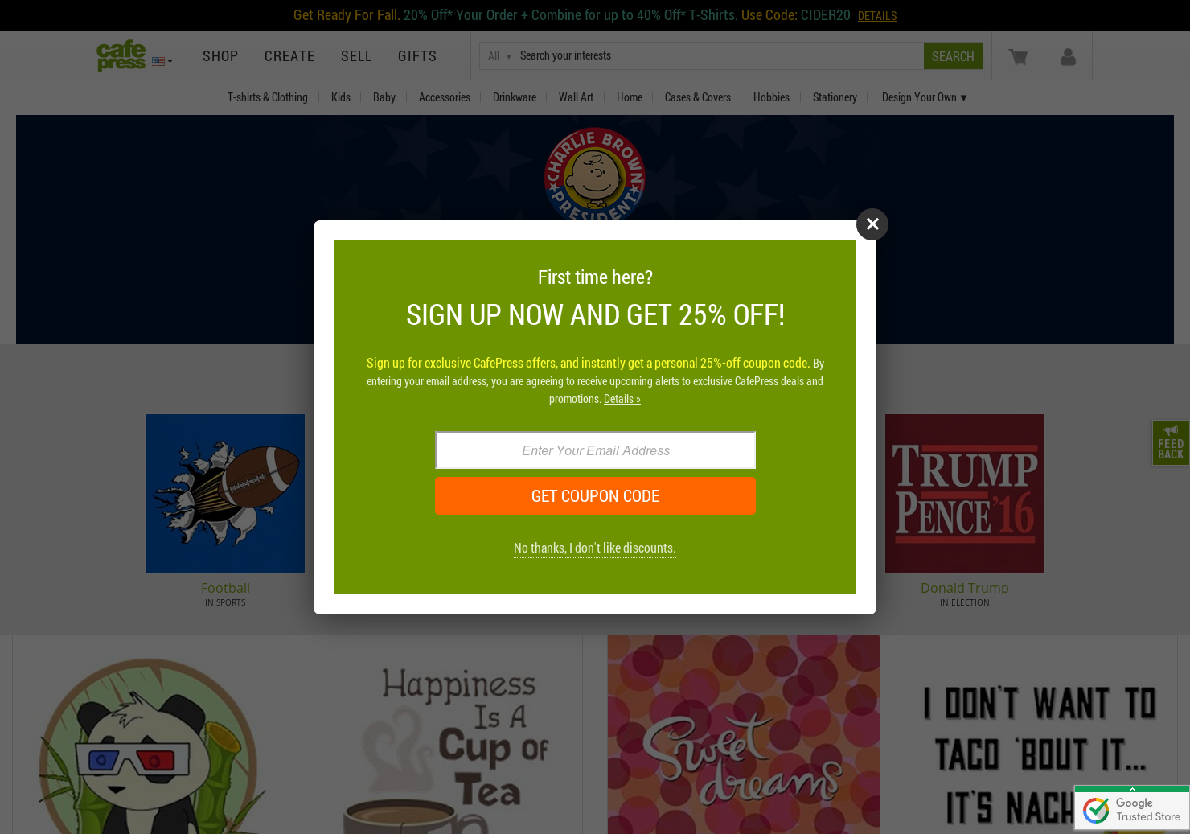Click the green SEARCH button

tap(953, 56)
